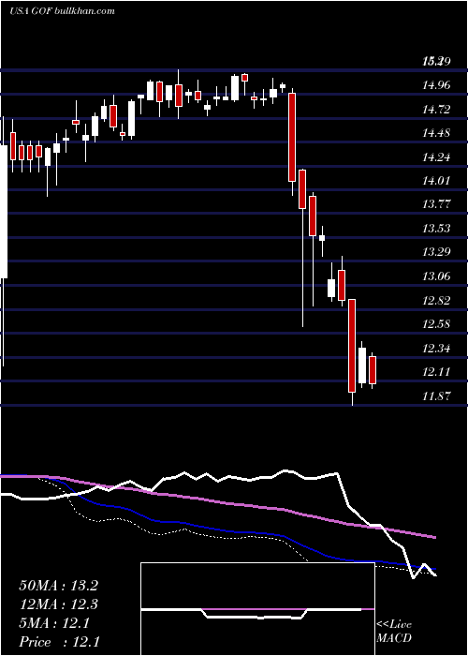
Task: Click the 12.11 price axis label
Action: click(x=436, y=372)
